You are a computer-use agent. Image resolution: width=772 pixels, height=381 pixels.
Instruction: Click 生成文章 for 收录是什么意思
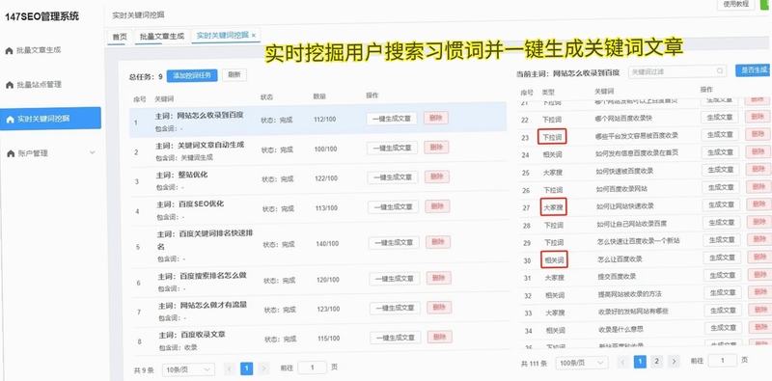point(723,328)
